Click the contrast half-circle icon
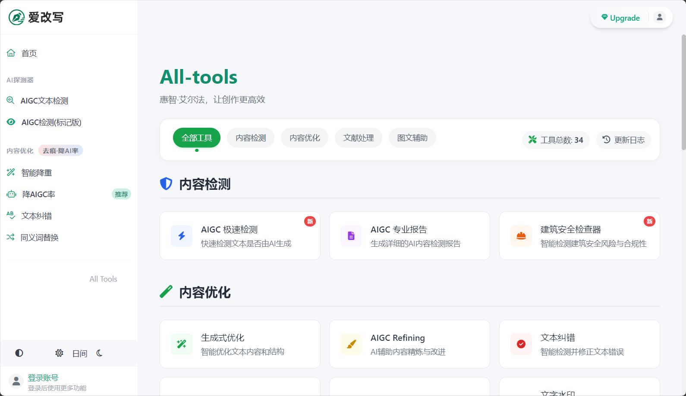 pos(19,353)
